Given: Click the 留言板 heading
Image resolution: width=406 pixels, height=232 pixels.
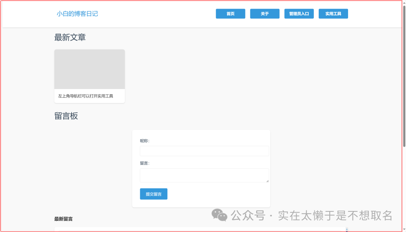Looking at the screenshot, I should pos(66,116).
